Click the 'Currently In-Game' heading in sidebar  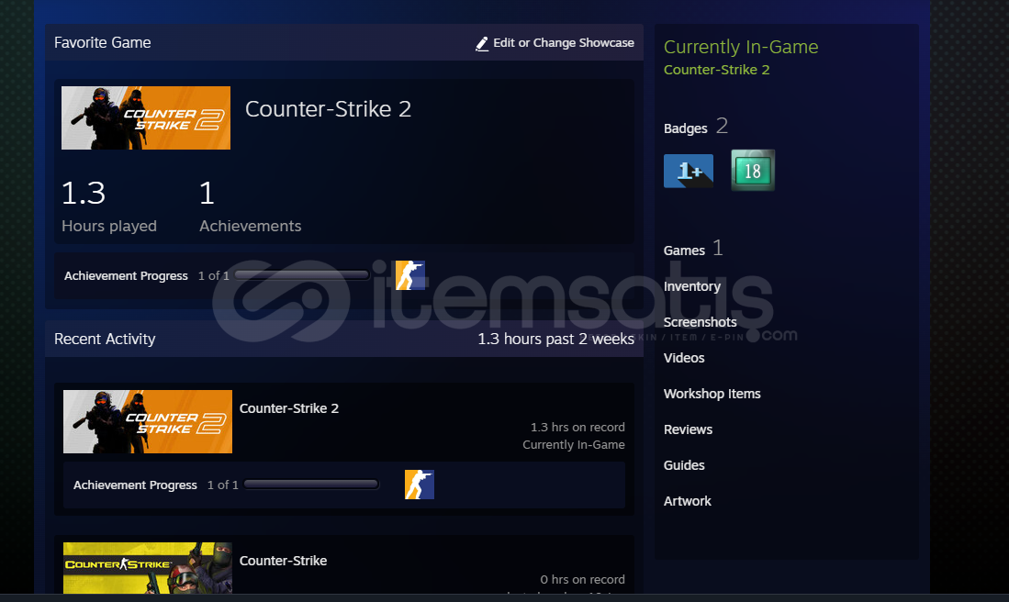coord(741,47)
